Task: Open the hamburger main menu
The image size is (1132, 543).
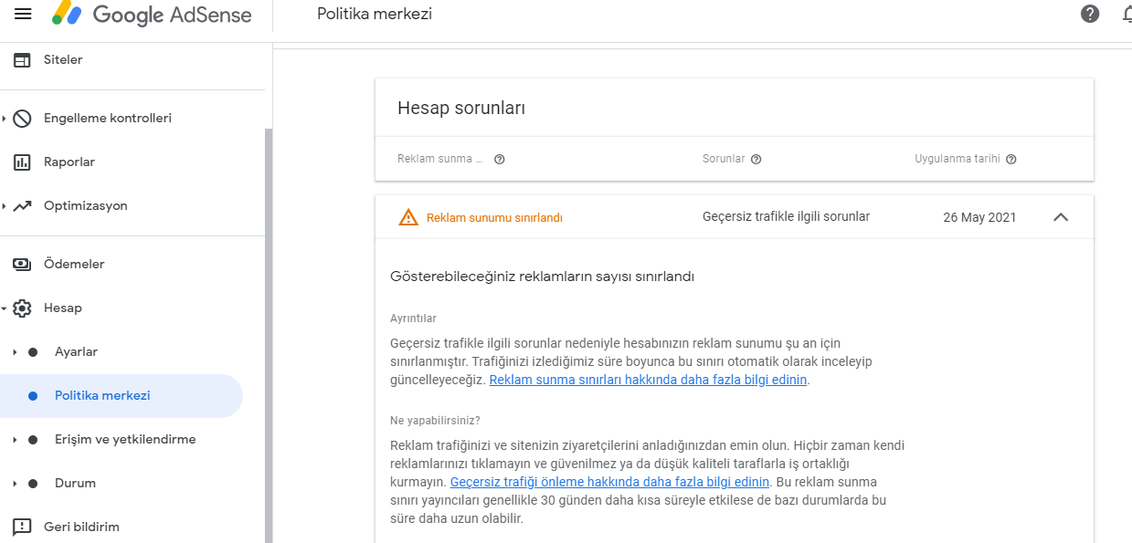Action: pos(23,14)
